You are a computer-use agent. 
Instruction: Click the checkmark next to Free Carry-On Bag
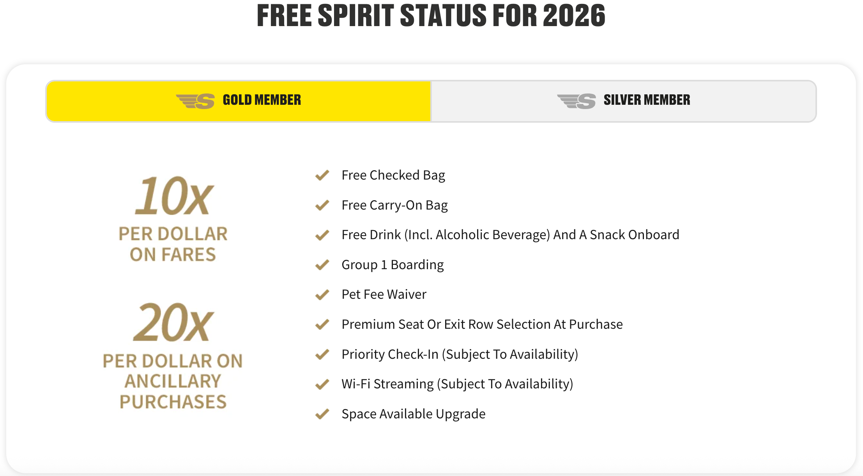coord(322,205)
